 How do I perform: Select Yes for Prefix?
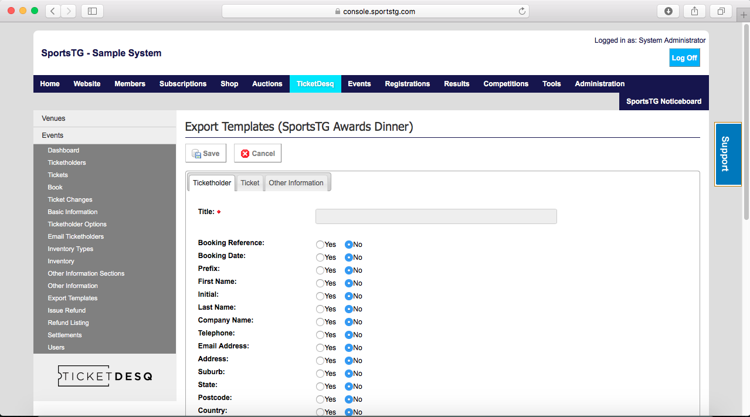(320, 270)
